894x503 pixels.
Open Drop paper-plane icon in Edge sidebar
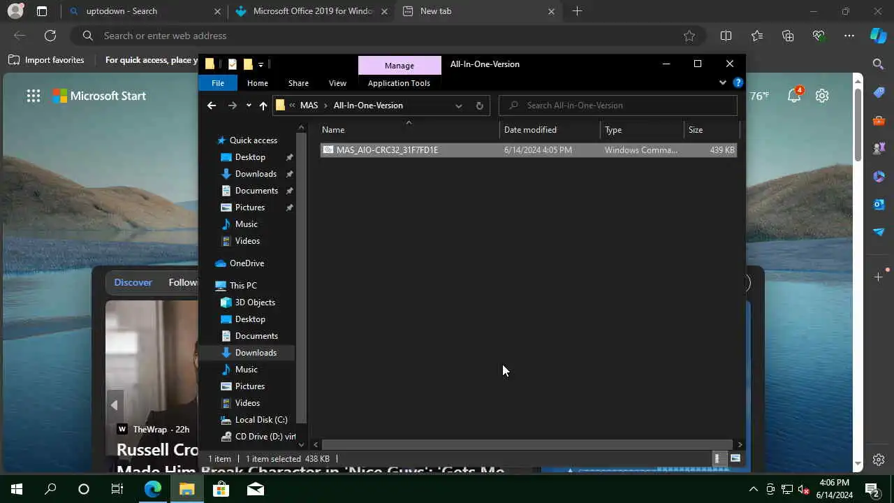click(879, 232)
